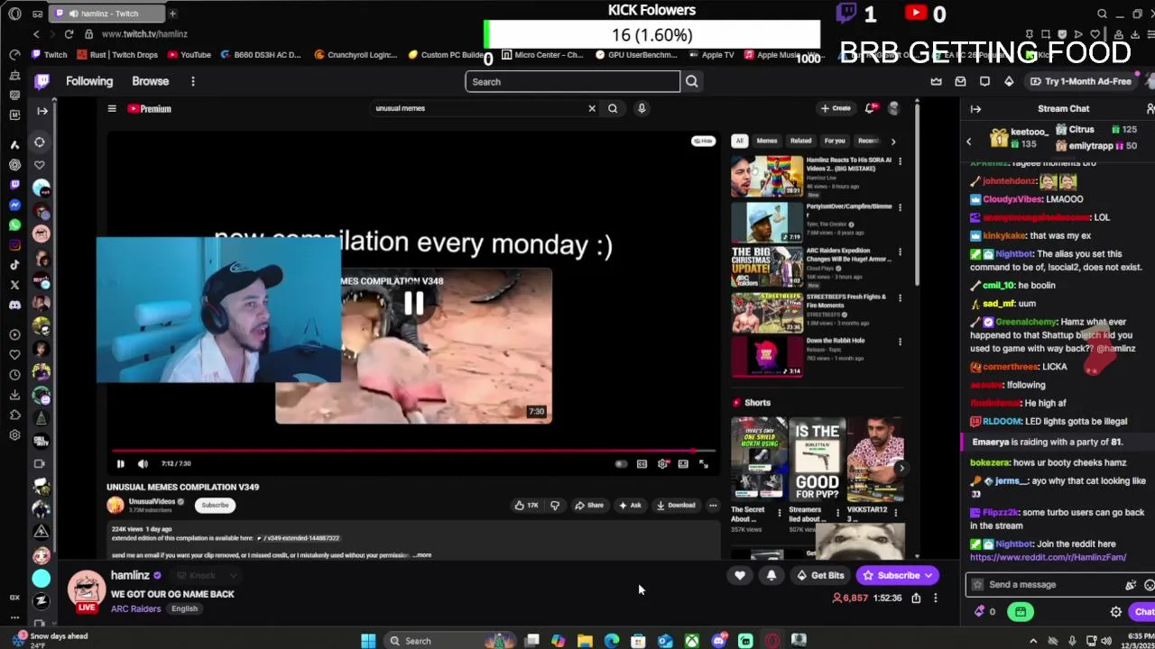Toggle Twitch channel notification bell

772,575
